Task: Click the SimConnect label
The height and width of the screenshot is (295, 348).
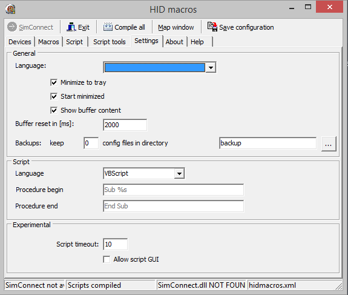Action: 36,27
